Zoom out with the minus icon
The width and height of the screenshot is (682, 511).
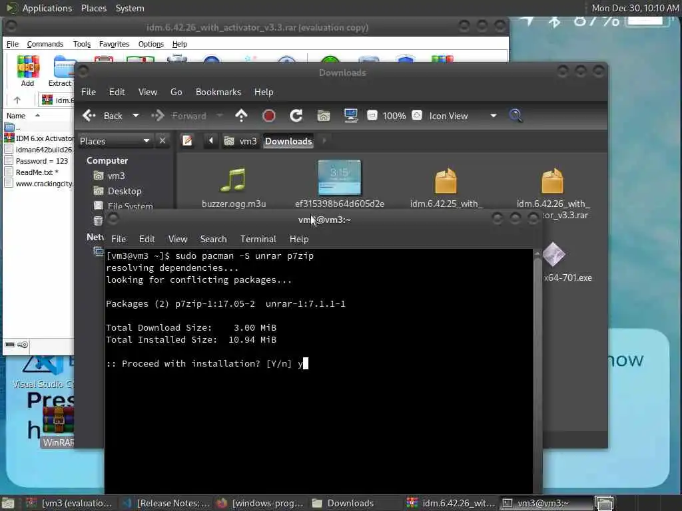(372, 115)
